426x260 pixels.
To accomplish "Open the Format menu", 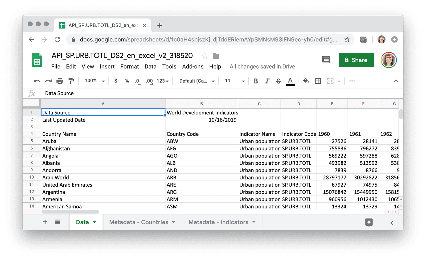I will 129,66.
